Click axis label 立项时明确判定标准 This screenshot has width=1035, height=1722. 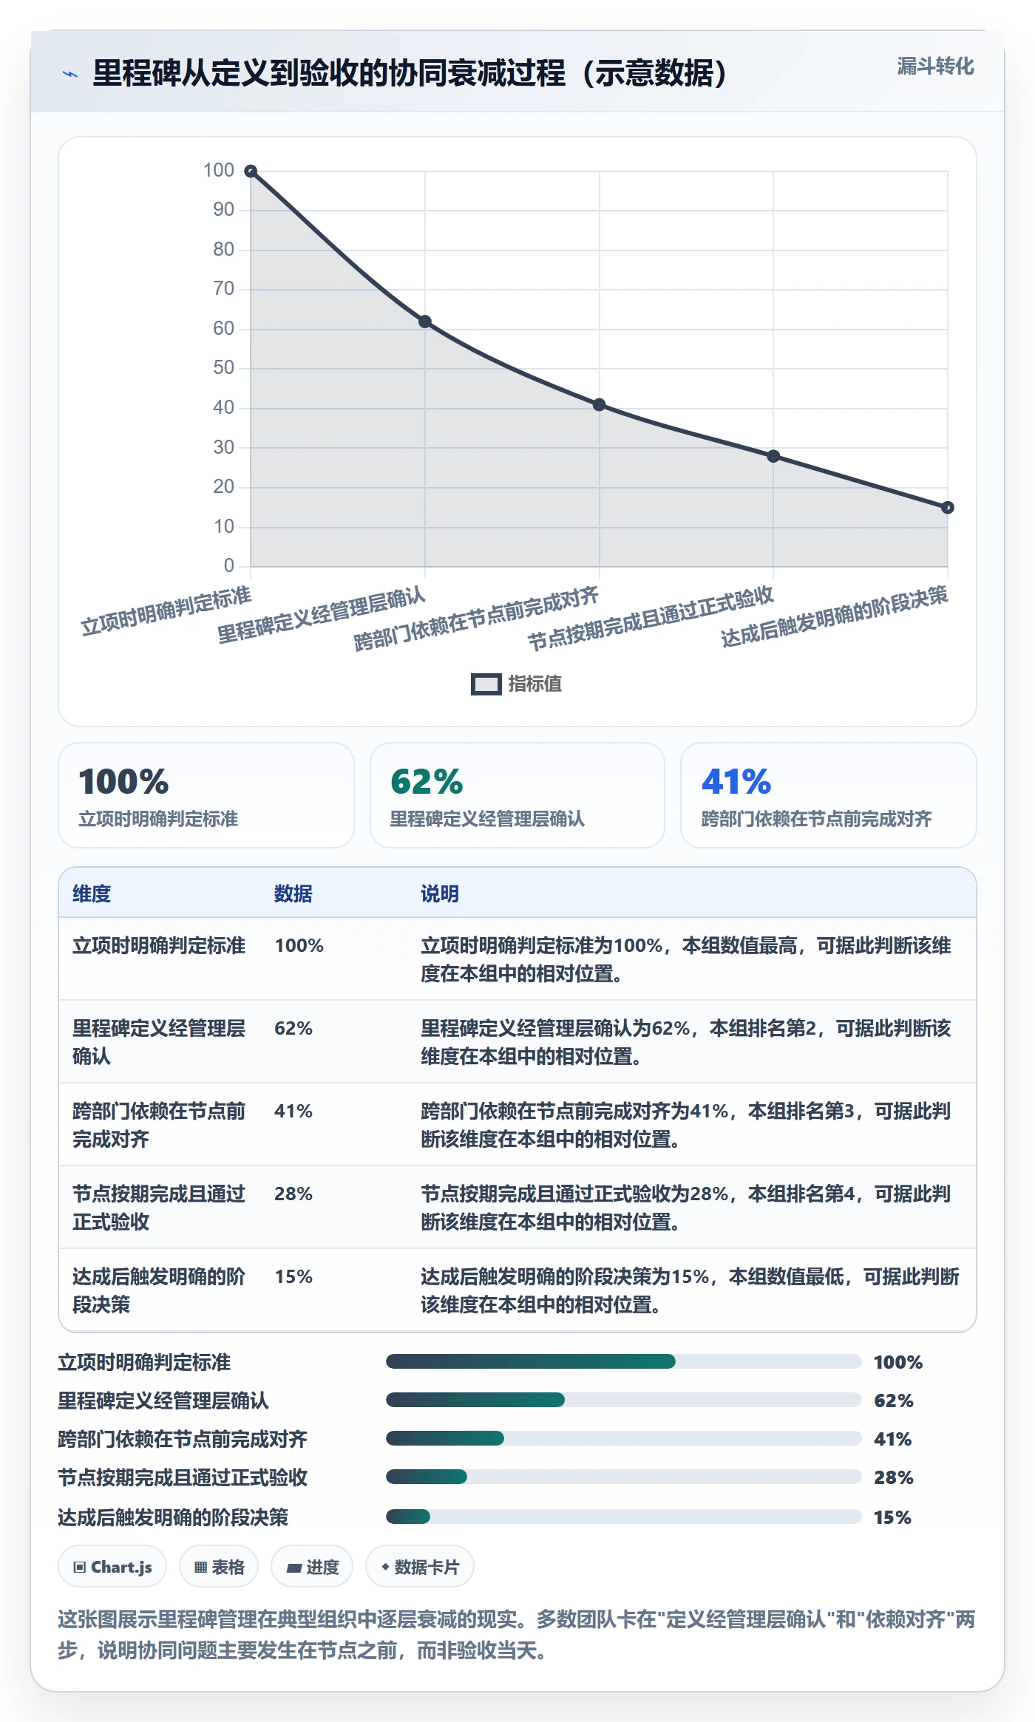point(166,611)
